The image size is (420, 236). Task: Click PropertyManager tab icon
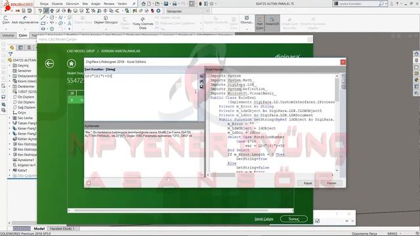20,48
